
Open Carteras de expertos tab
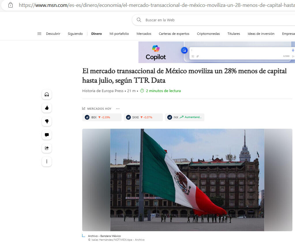pyautogui.click(x=174, y=34)
